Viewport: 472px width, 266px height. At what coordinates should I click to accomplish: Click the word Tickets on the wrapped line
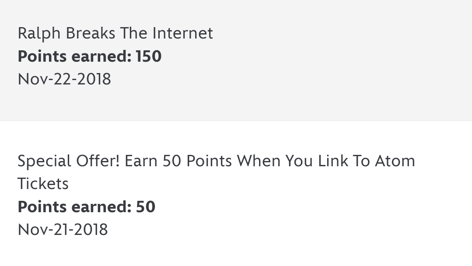pyautogui.click(x=43, y=184)
